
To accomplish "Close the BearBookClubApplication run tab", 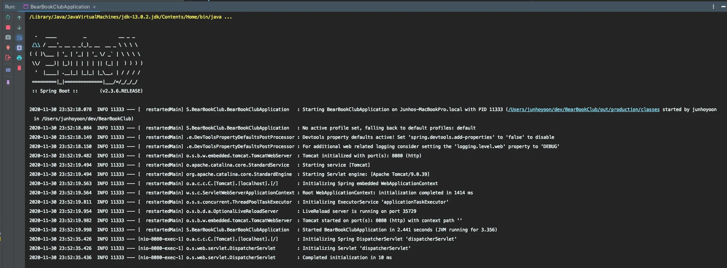I will (94, 7).
